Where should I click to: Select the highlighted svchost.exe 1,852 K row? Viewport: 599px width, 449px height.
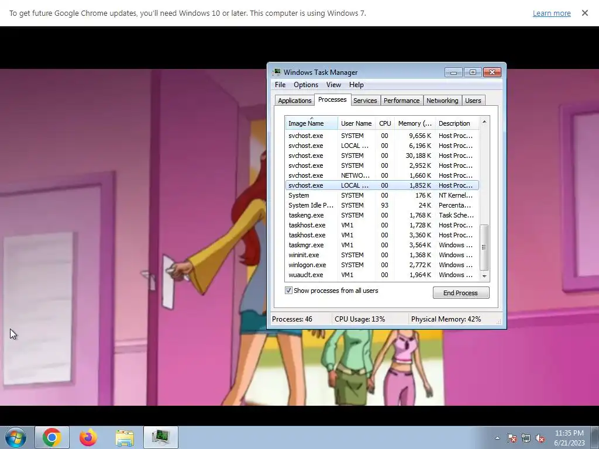coord(382,185)
